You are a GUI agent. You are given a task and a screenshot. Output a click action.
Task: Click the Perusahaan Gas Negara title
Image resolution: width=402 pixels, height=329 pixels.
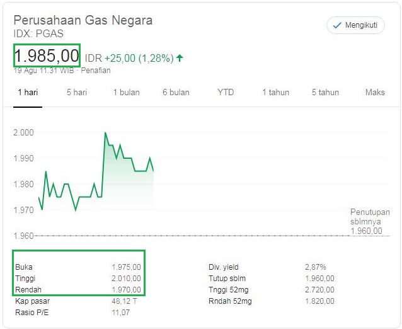pos(83,20)
